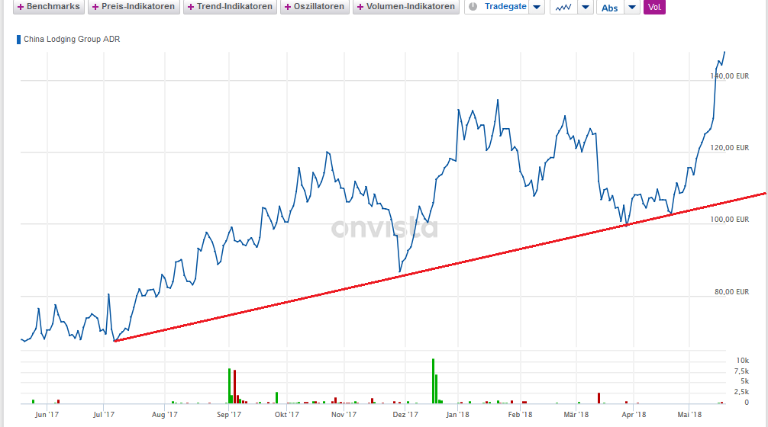Select the Abs scale mode
Viewport: 768px width, 427px height.
(609, 8)
